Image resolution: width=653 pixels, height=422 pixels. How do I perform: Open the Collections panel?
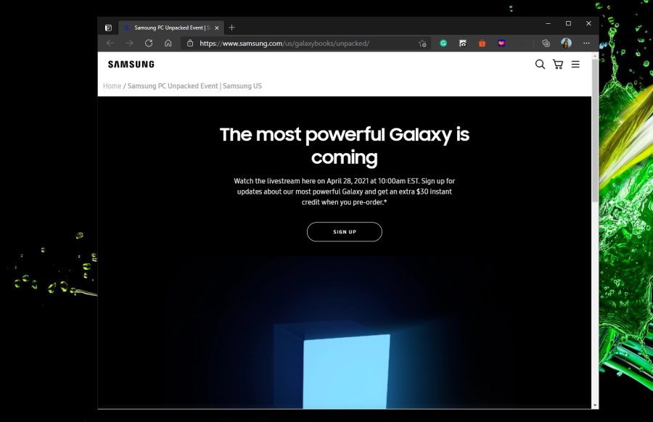pos(546,44)
